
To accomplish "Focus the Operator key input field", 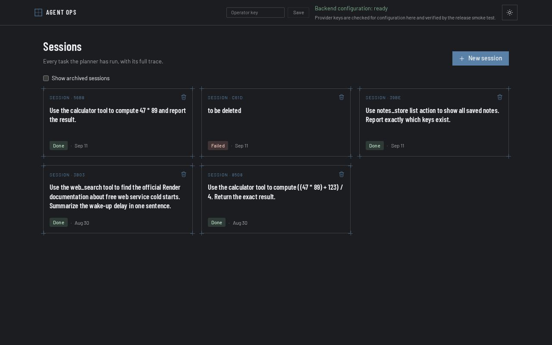I will tap(255, 13).
